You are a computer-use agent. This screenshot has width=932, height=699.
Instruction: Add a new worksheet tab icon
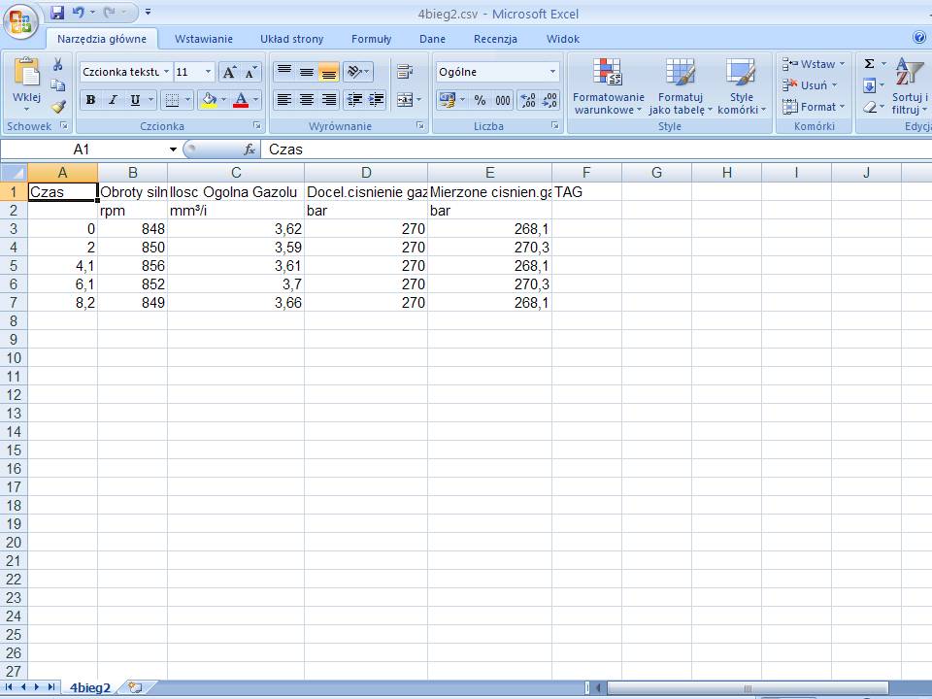(136, 687)
